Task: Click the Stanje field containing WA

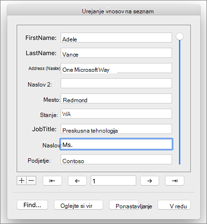Action: pos(116,114)
